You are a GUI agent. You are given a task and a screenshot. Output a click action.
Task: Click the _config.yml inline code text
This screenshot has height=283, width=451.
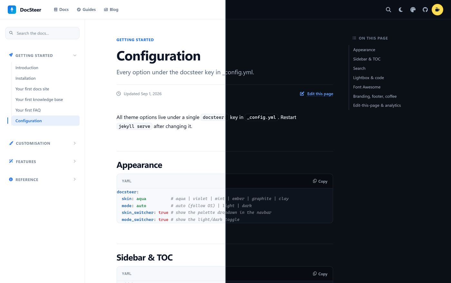261,117
